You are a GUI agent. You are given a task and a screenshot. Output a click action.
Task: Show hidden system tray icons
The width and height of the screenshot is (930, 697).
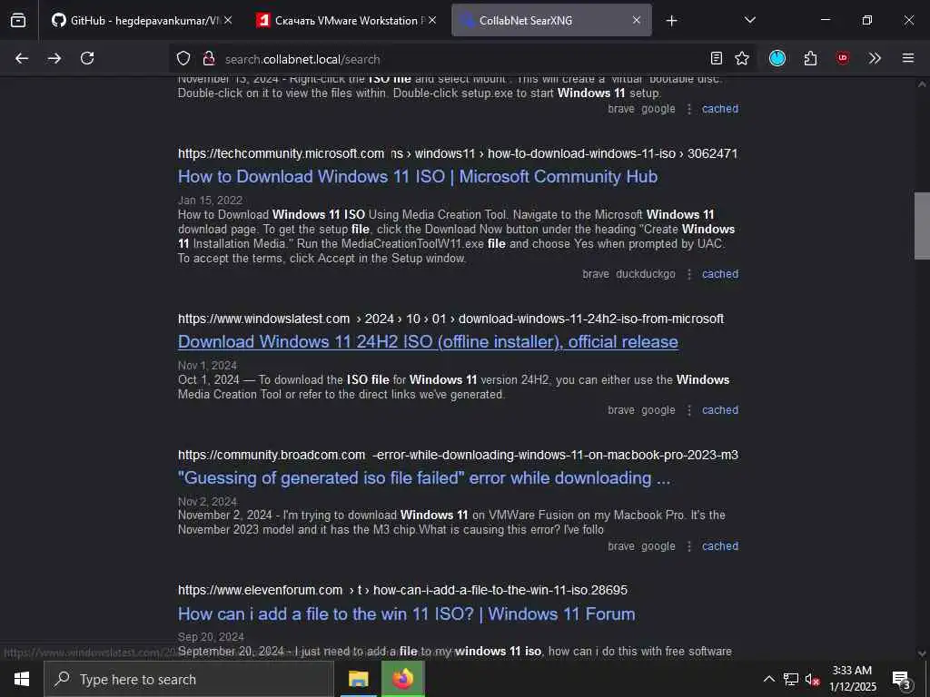click(768, 679)
